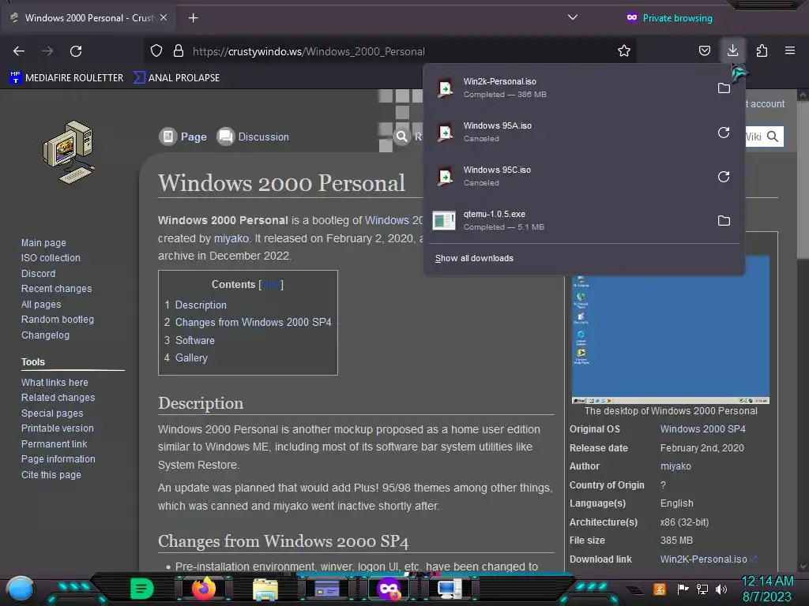Open the miyako author infobox link
The width and height of the screenshot is (809, 606).
coord(675,466)
